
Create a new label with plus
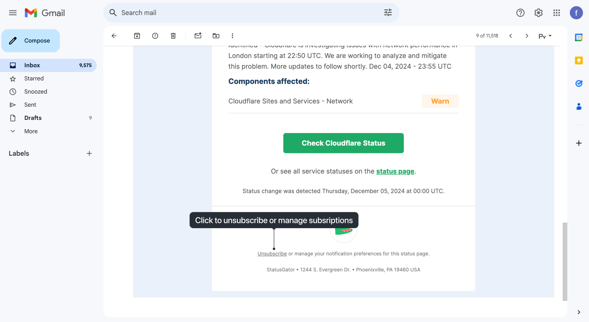coord(89,153)
